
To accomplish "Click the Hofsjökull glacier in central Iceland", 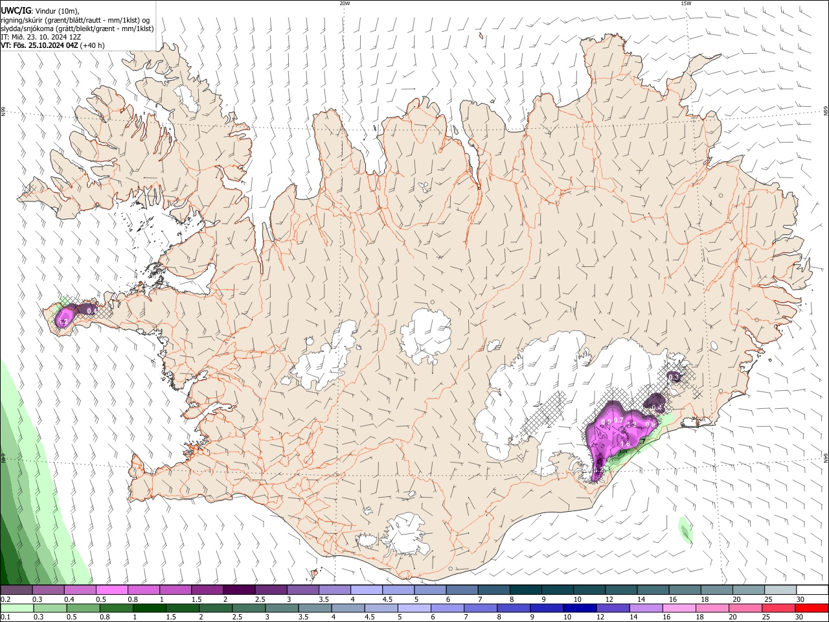I will [x=426, y=336].
